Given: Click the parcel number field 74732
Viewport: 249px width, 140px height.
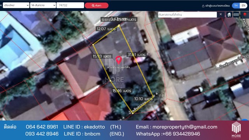Looking at the screenshot, I should point(70,5).
